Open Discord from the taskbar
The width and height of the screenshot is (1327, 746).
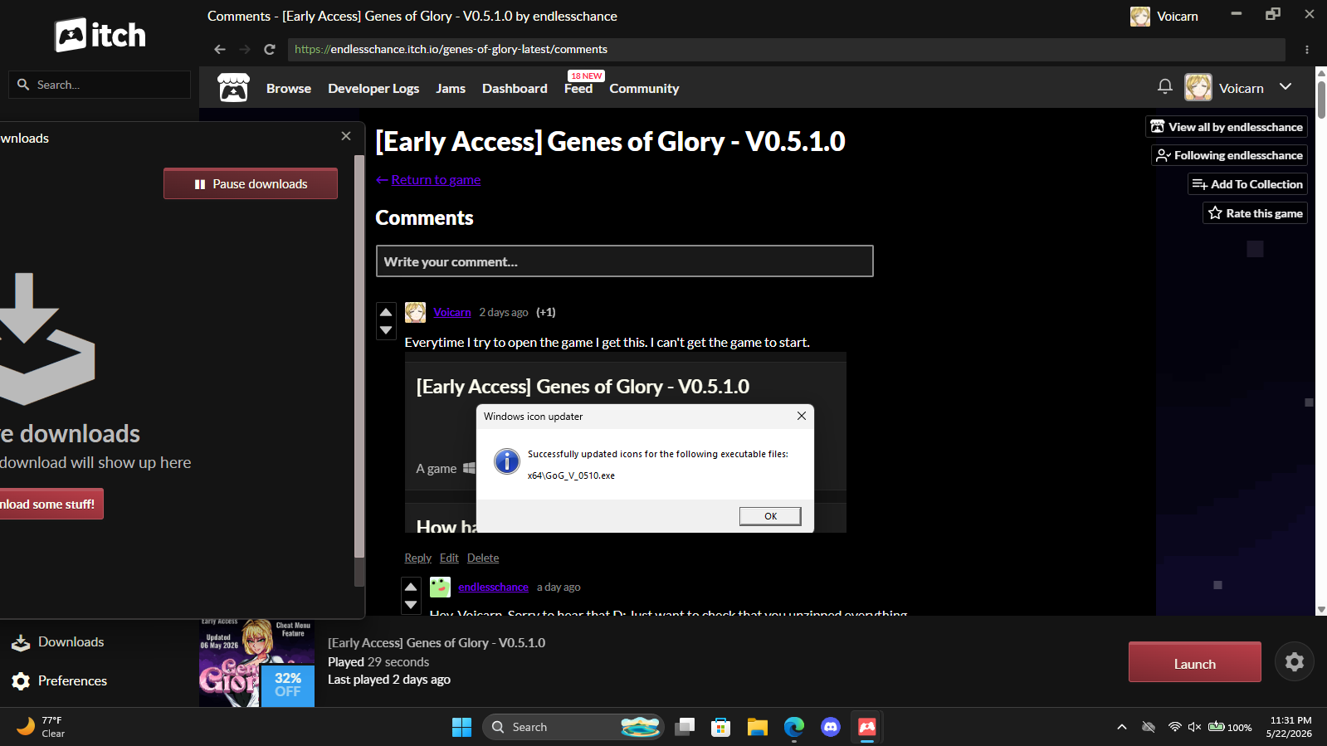[x=830, y=727]
